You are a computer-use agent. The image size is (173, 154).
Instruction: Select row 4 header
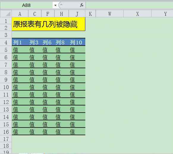point(6,42)
